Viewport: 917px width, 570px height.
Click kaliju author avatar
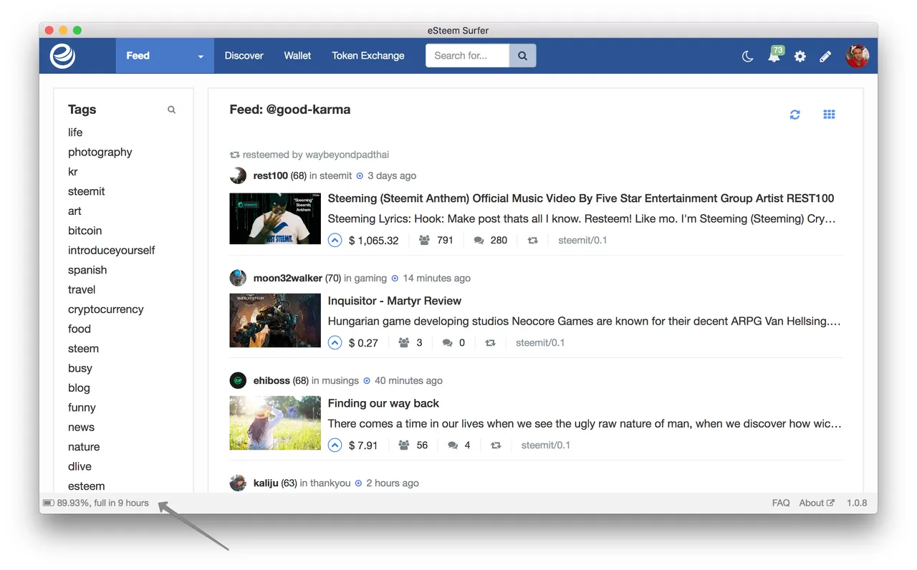(238, 483)
